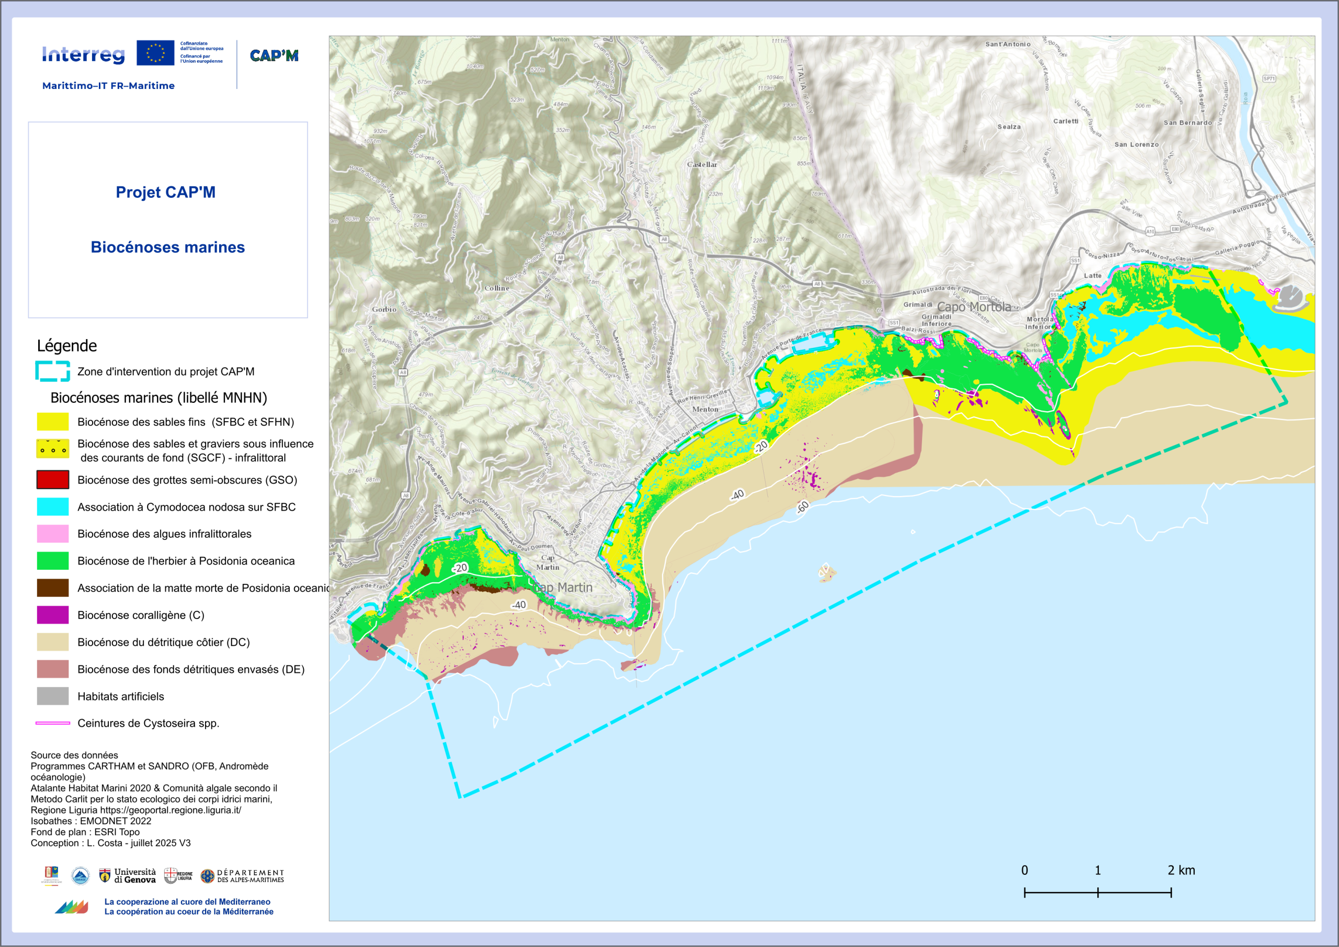This screenshot has width=1339, height=947.
Task: Click the CAP'M project logo
Action: point(274,55)
